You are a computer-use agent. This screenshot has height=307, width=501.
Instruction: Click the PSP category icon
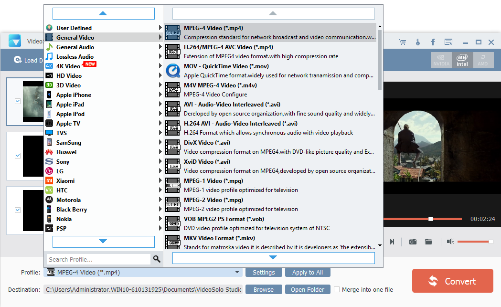pos(49,228)
